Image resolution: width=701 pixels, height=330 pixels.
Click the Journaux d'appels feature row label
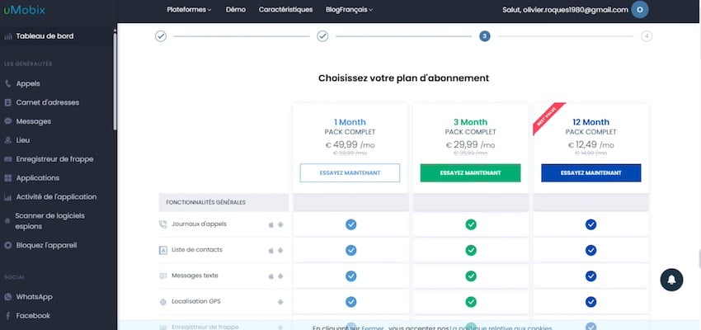199,224
